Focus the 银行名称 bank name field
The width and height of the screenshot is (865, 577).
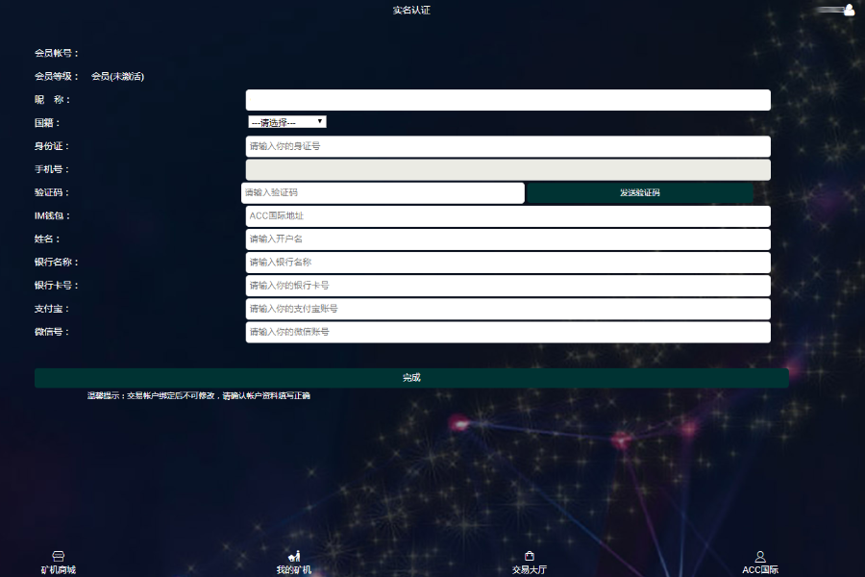(x=508, y=263)
